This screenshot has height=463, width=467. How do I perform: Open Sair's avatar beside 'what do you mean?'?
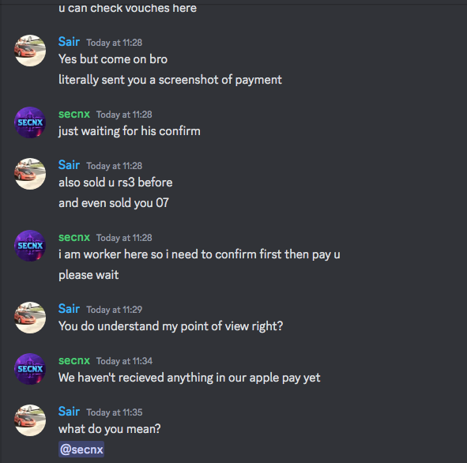30,420
